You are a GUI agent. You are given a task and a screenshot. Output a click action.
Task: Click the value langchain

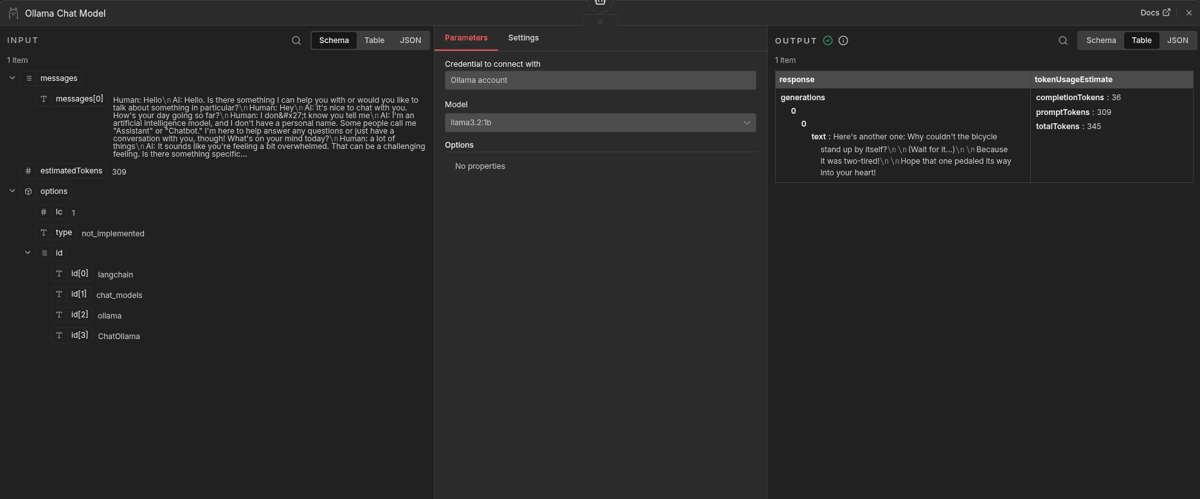(x=116, y=275)
